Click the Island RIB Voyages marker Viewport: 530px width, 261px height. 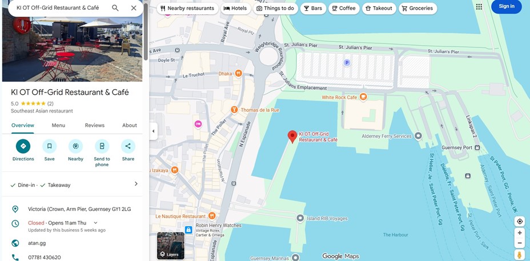click(x=300, y=218)
